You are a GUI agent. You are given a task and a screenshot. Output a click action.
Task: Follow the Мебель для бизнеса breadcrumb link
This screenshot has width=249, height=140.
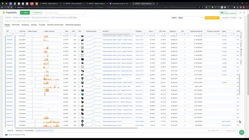(22, 17)
